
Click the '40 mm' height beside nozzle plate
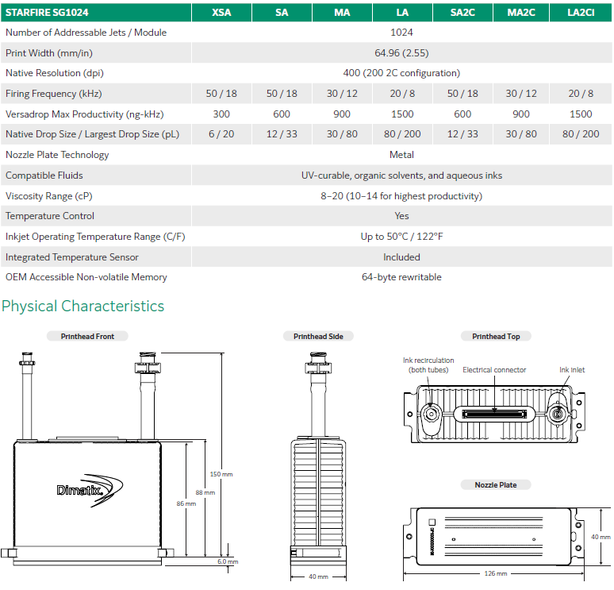601,537
